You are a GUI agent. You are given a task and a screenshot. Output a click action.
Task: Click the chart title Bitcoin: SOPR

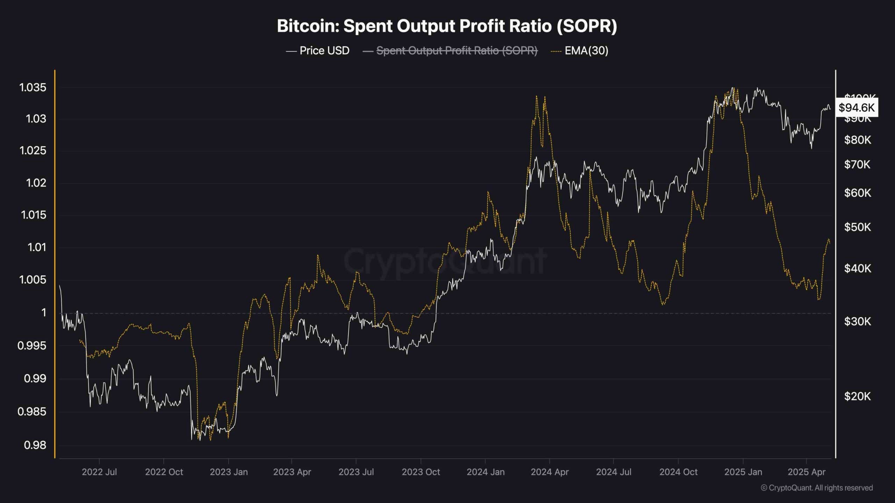click(447, 26)
